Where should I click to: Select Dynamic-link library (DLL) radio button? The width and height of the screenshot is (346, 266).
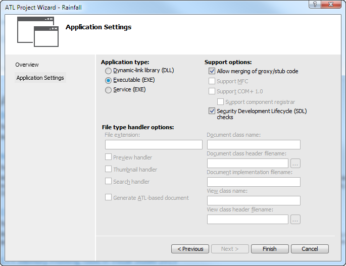[108, 71]
